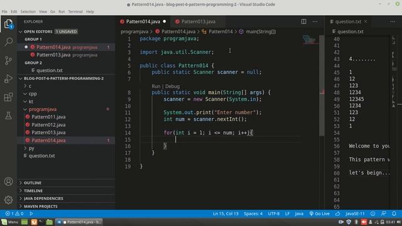Change end of line via LF indicator

pyautogui.click(x=288, y=213)
